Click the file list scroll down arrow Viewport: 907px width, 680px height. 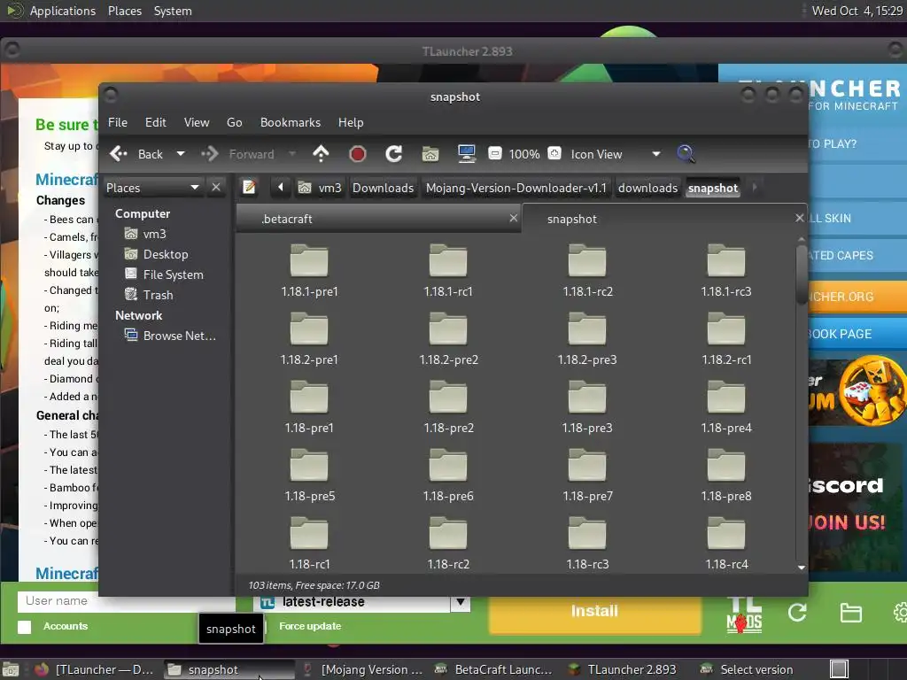[x=801, y=568]
